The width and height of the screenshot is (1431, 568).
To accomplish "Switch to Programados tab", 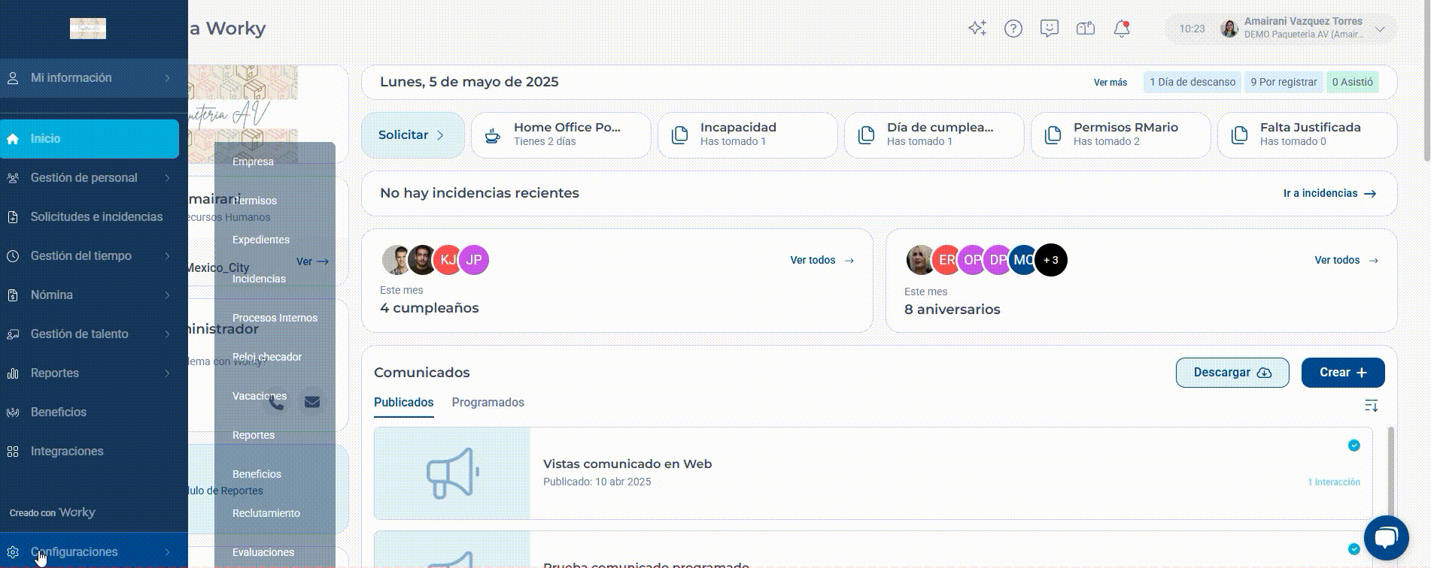I will 488,402.
